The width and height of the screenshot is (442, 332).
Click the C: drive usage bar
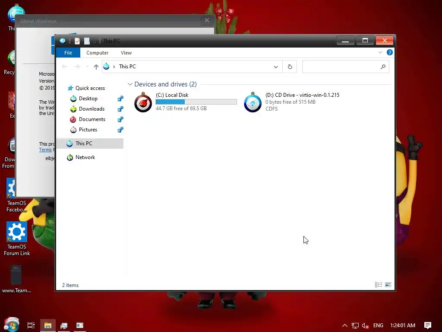196,102
